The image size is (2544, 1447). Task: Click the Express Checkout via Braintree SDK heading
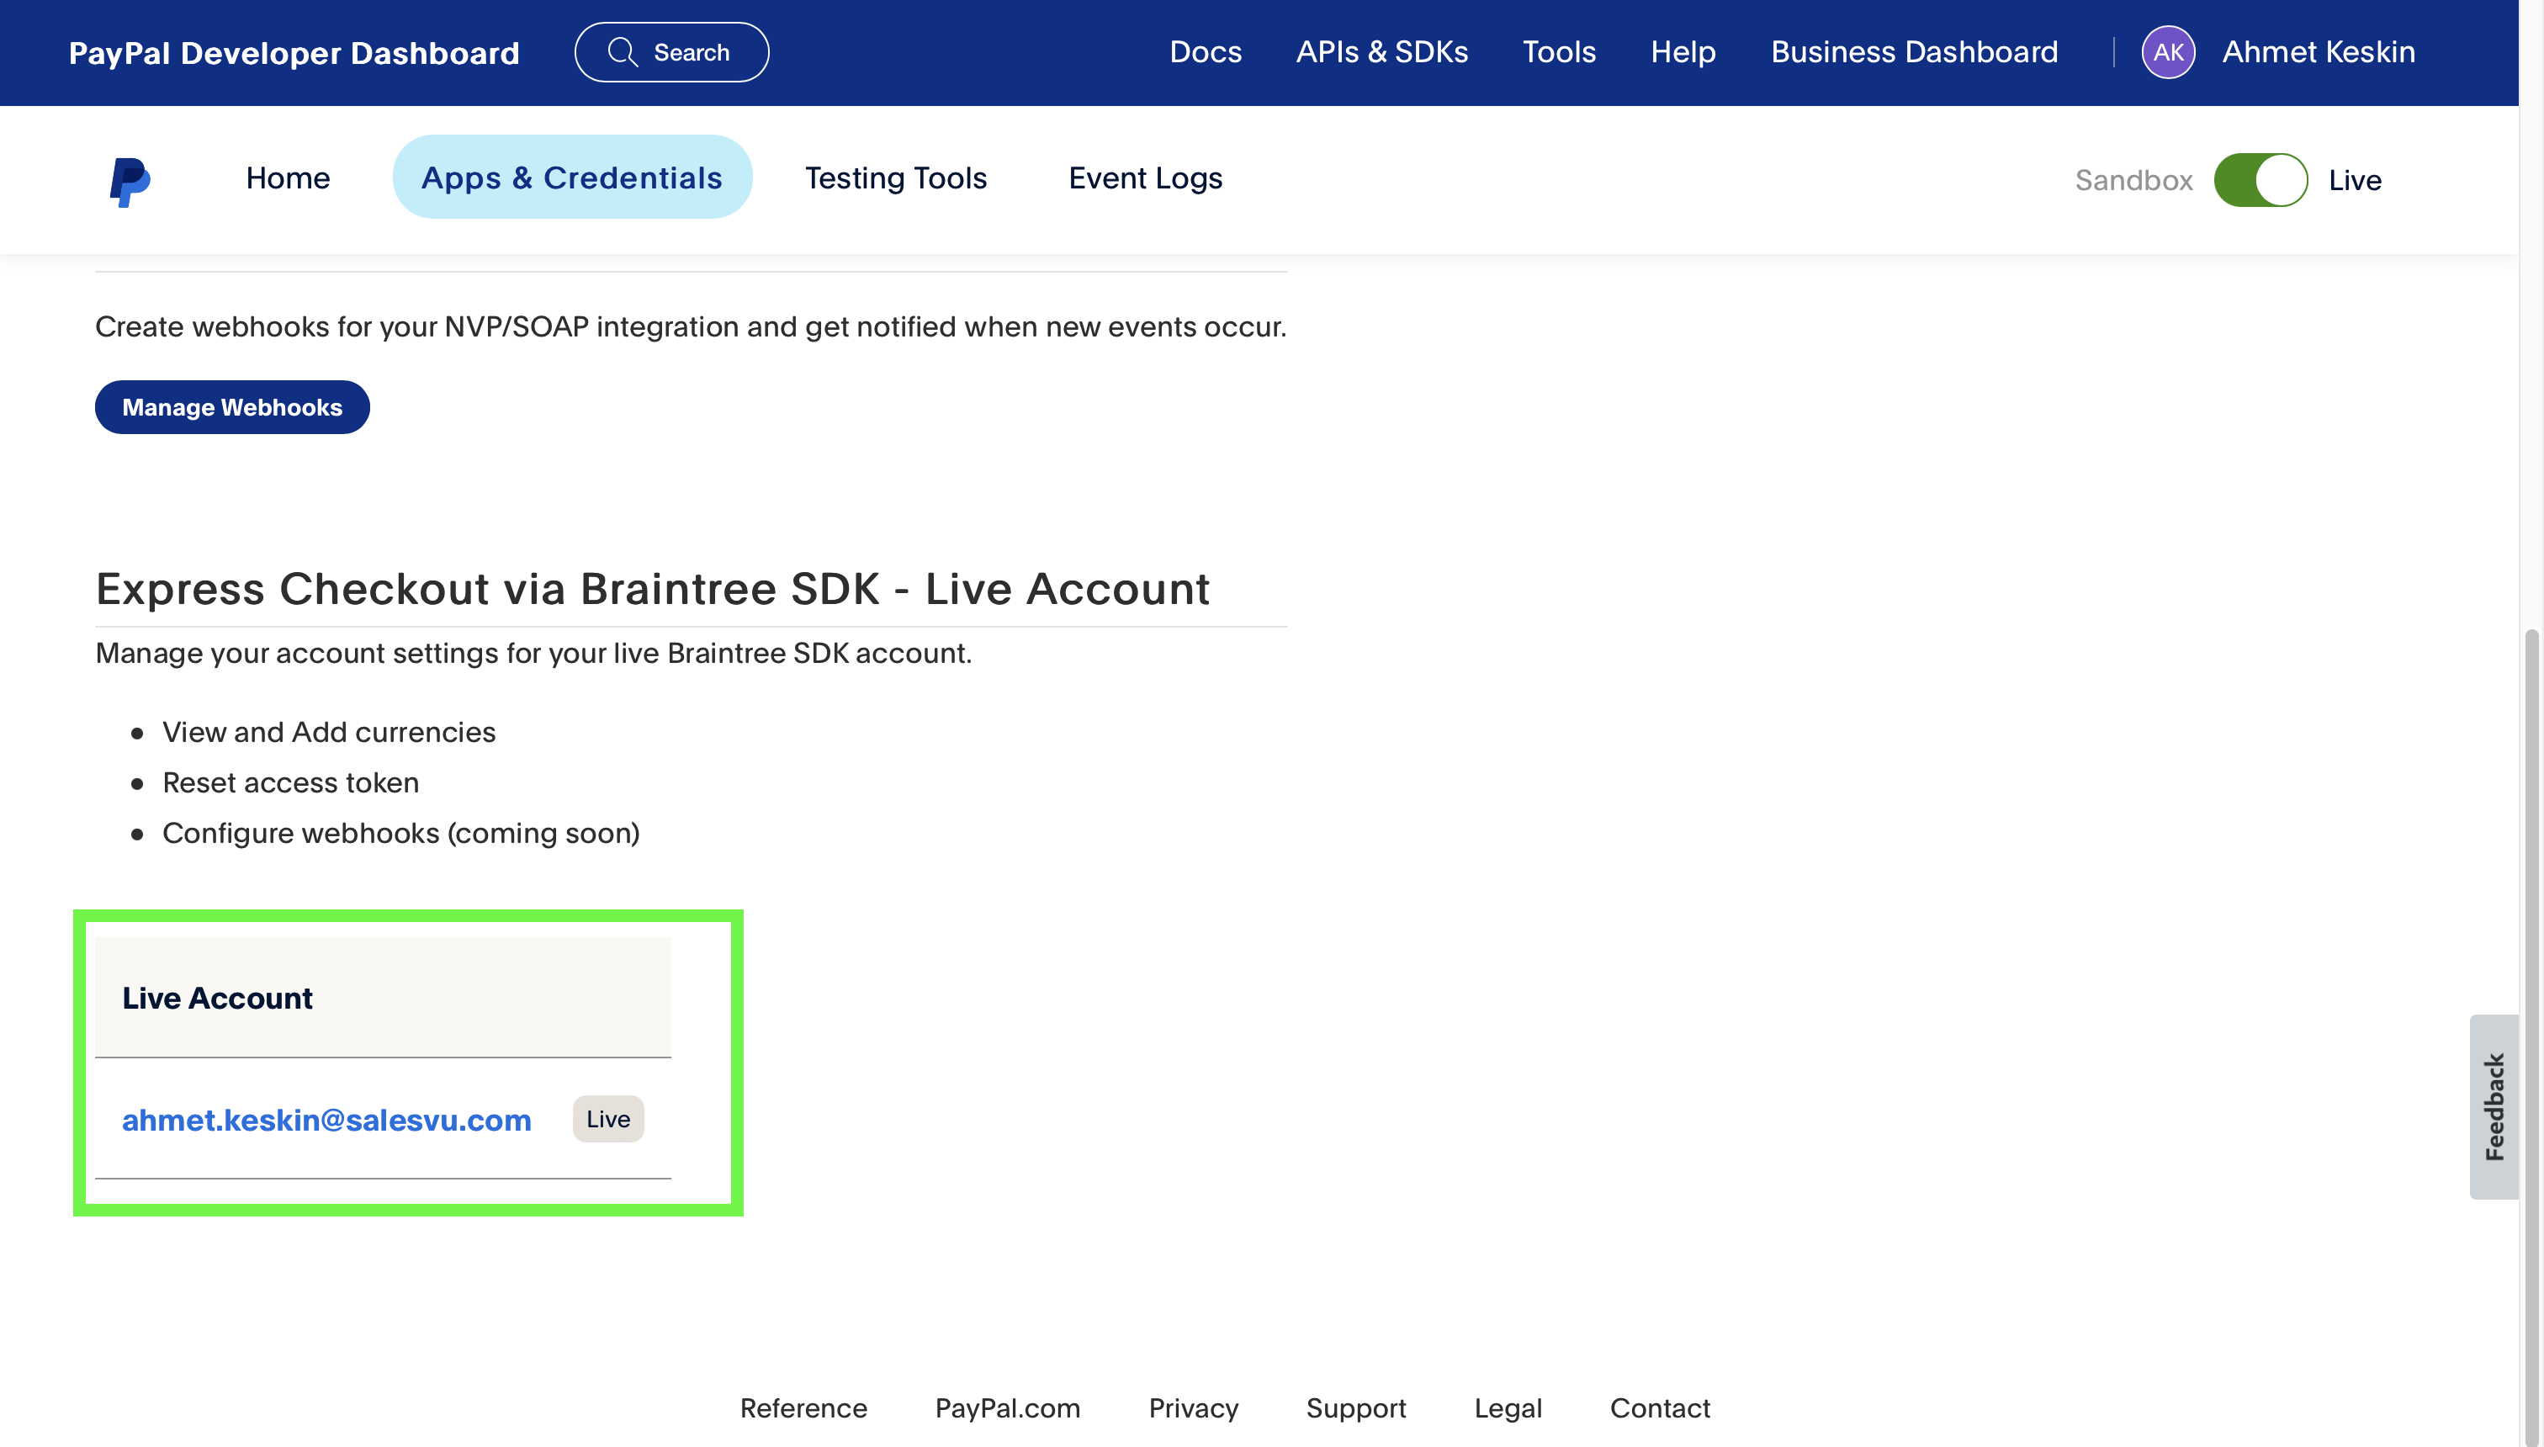coord(653,588)
